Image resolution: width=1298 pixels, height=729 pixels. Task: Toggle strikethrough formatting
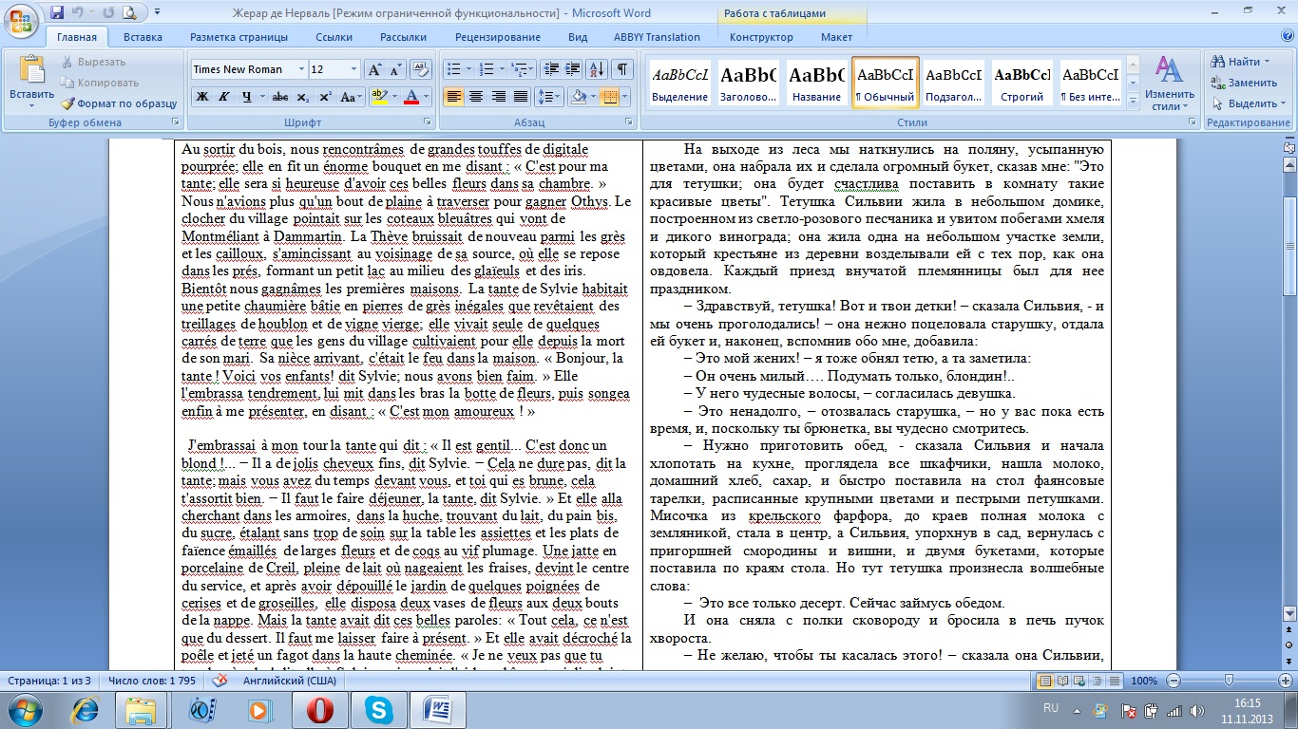point(279,97)
